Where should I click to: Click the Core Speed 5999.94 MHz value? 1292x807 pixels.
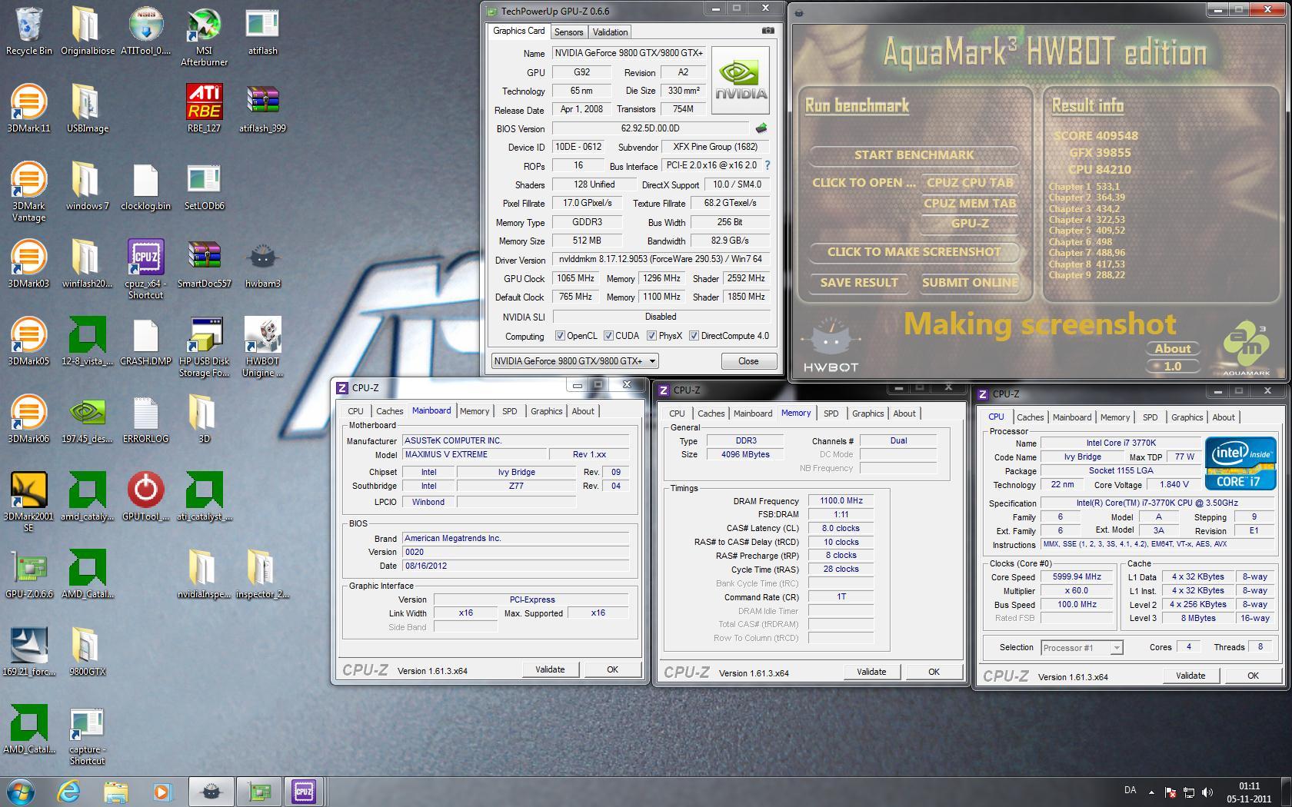(1077, 577)
